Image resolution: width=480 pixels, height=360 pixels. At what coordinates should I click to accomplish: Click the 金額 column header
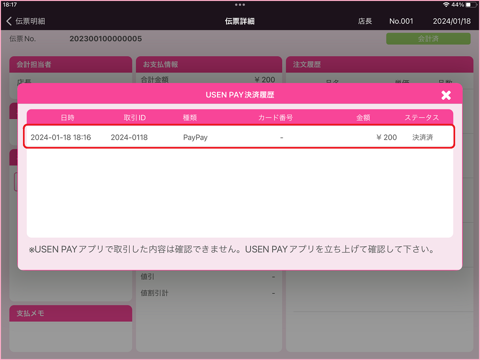click(x=363, y=118)
